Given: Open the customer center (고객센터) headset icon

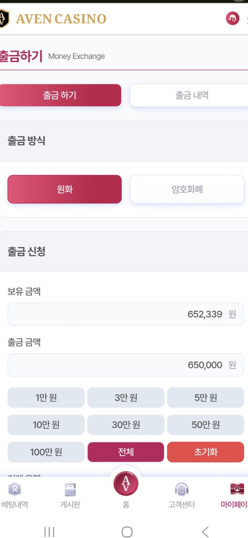Looking at the screenshot, I should pyautogui.click(x=181, y=490).
